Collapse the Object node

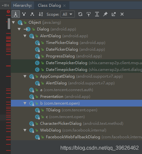pyautogui.click(x=13, y=22)
